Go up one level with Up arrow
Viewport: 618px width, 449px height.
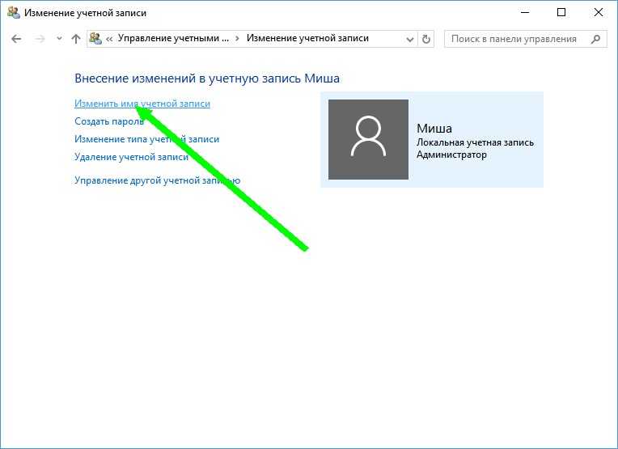click(x=76, y=39)
